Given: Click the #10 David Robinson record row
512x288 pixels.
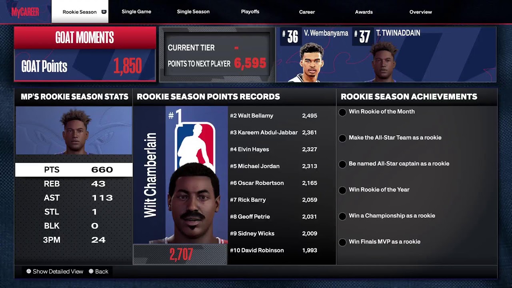Looking at the screenshot, I should point(274,250).
